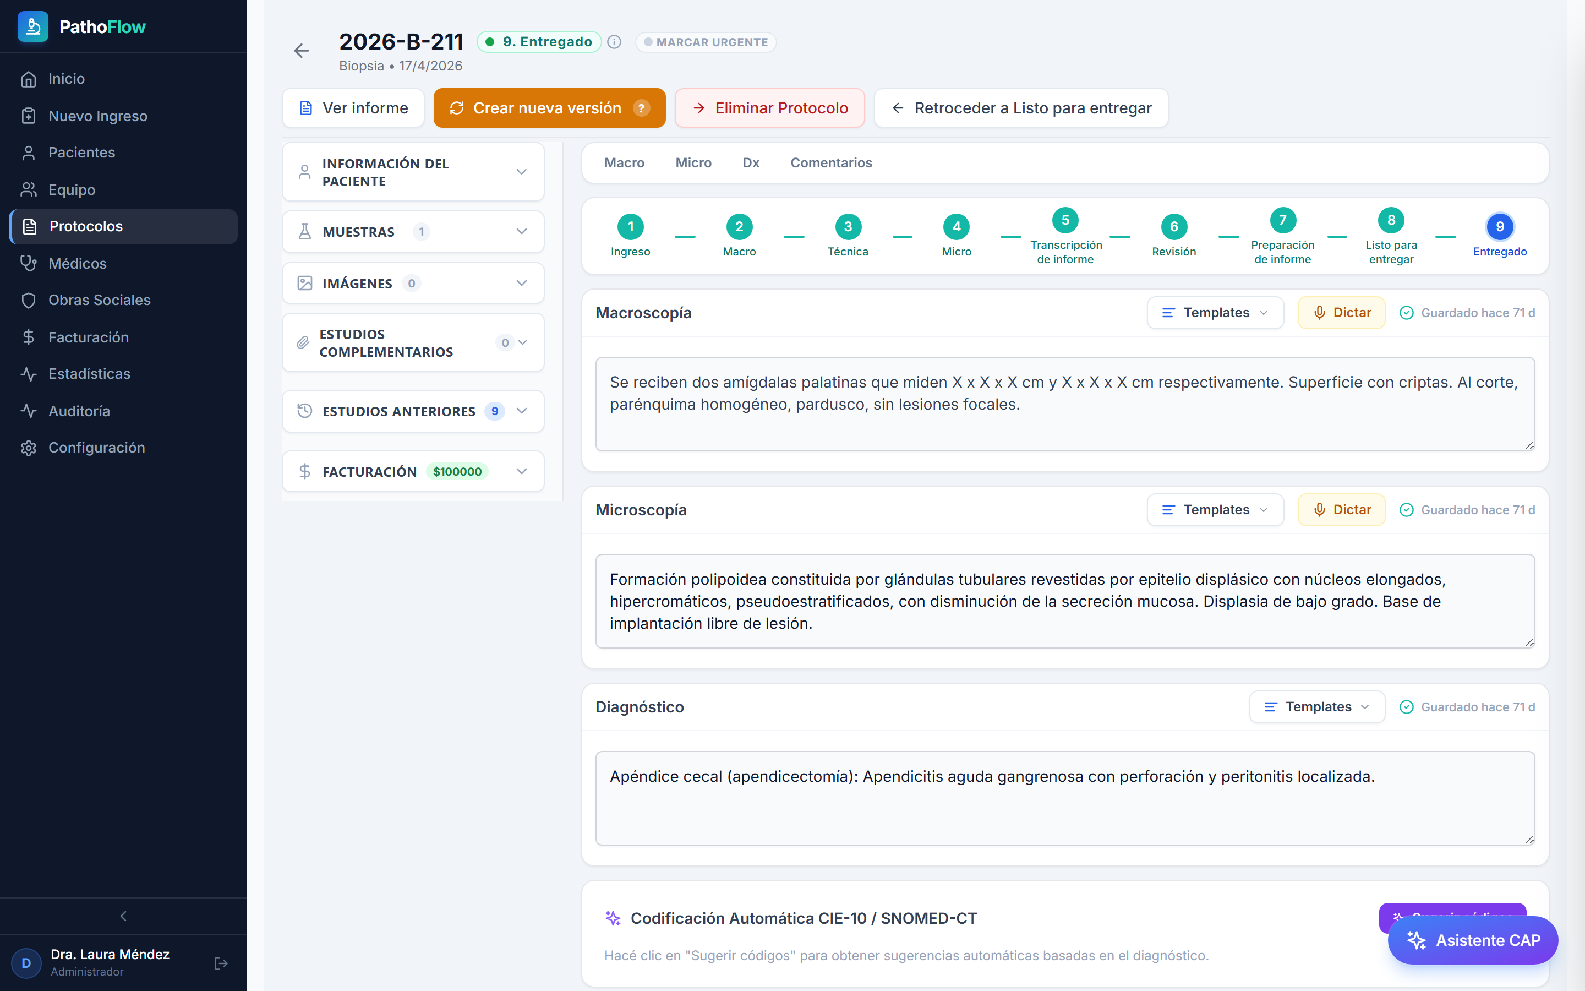Open Estadísticas in the sidebar

[x=123, y=374]
